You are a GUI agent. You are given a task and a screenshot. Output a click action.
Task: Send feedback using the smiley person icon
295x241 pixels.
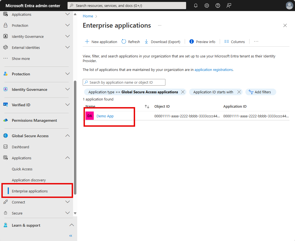tap(229, 6)
